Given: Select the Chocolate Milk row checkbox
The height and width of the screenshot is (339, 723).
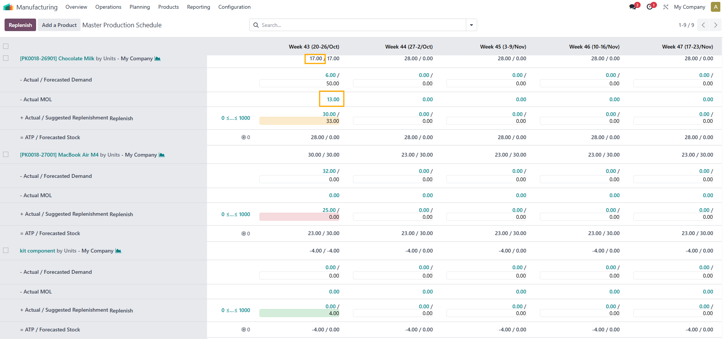Looking at the screenshot, I should 6,58.
